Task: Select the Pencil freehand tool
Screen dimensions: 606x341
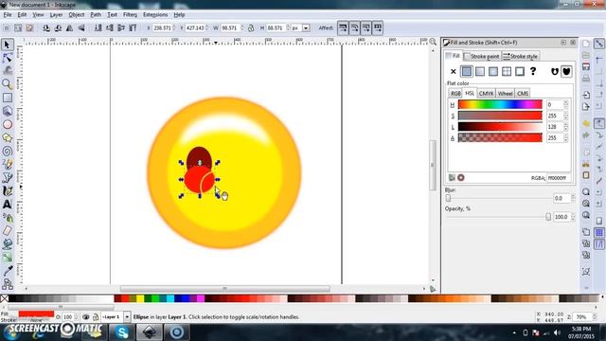Action: point(7,164)
